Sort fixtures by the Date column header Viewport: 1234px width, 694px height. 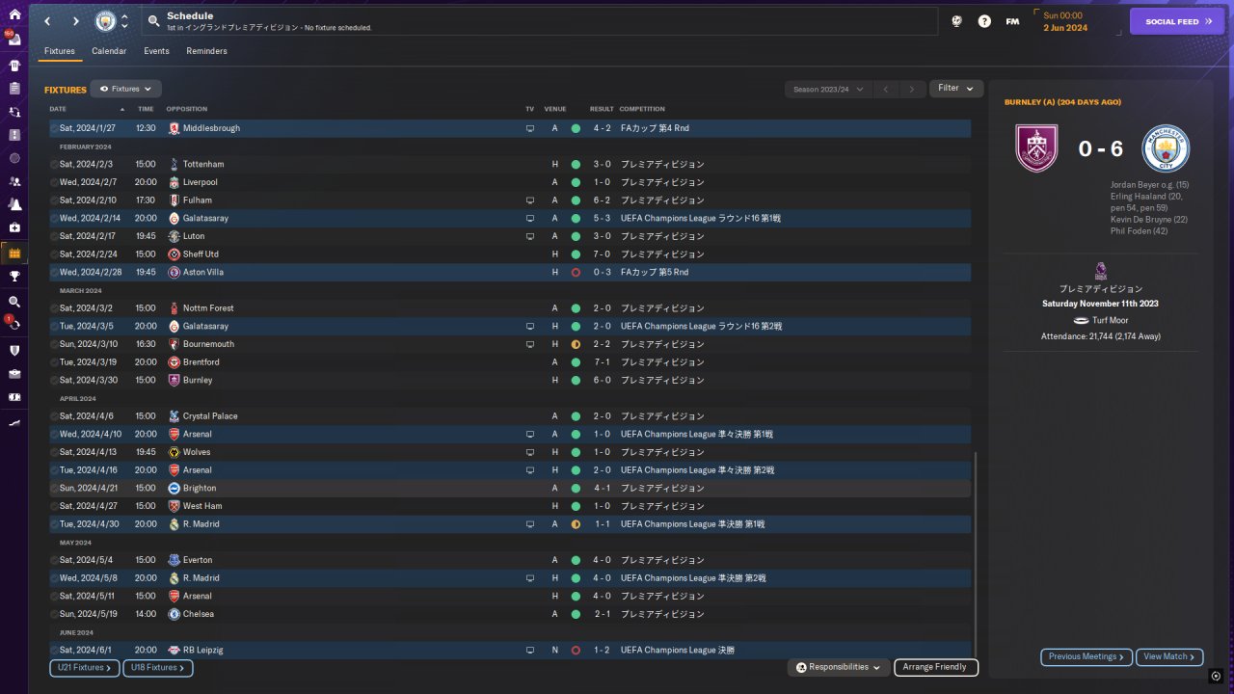point(58,109)
